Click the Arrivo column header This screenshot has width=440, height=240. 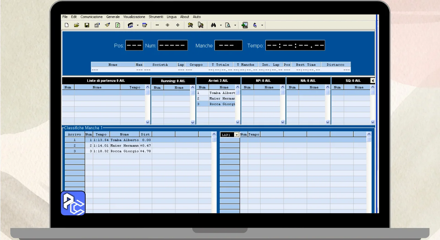click(x=75, y=134)
